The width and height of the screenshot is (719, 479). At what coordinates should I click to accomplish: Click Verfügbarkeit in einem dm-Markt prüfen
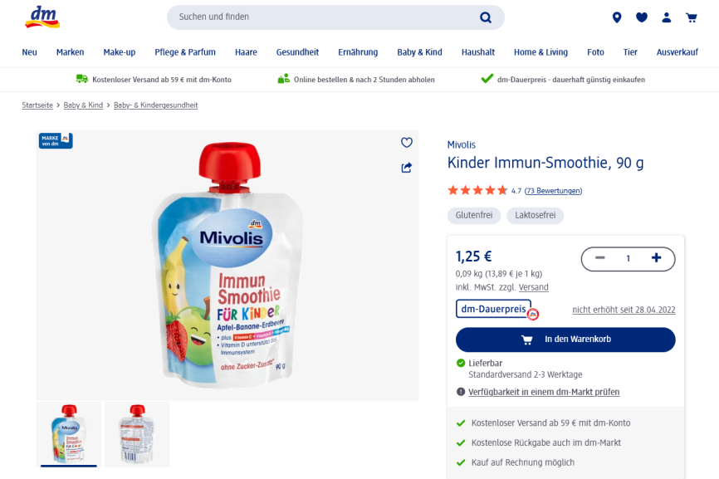pyautogui.click(x=544, y=392)
